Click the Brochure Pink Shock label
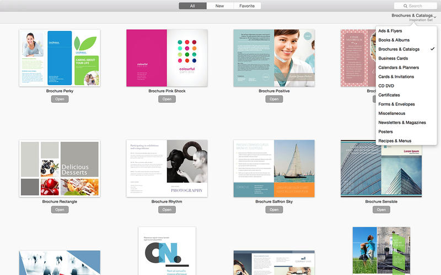This screenshot has width=441, height=275. (x=167, y=91)
